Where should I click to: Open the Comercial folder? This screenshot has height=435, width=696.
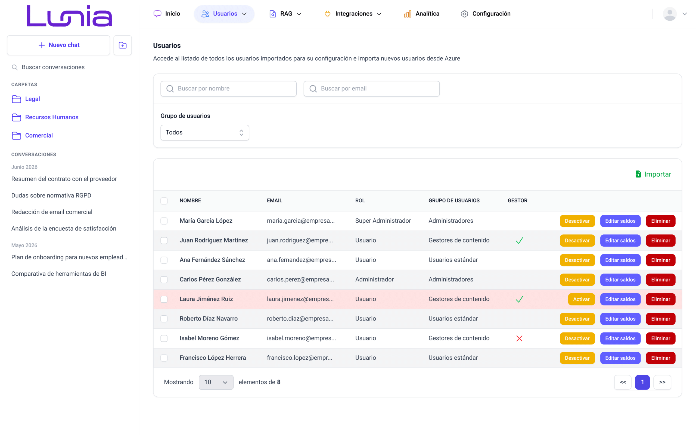(x=32, y=135)
